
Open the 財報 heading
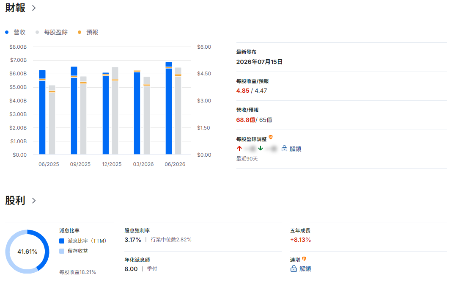tap(15, 8)
